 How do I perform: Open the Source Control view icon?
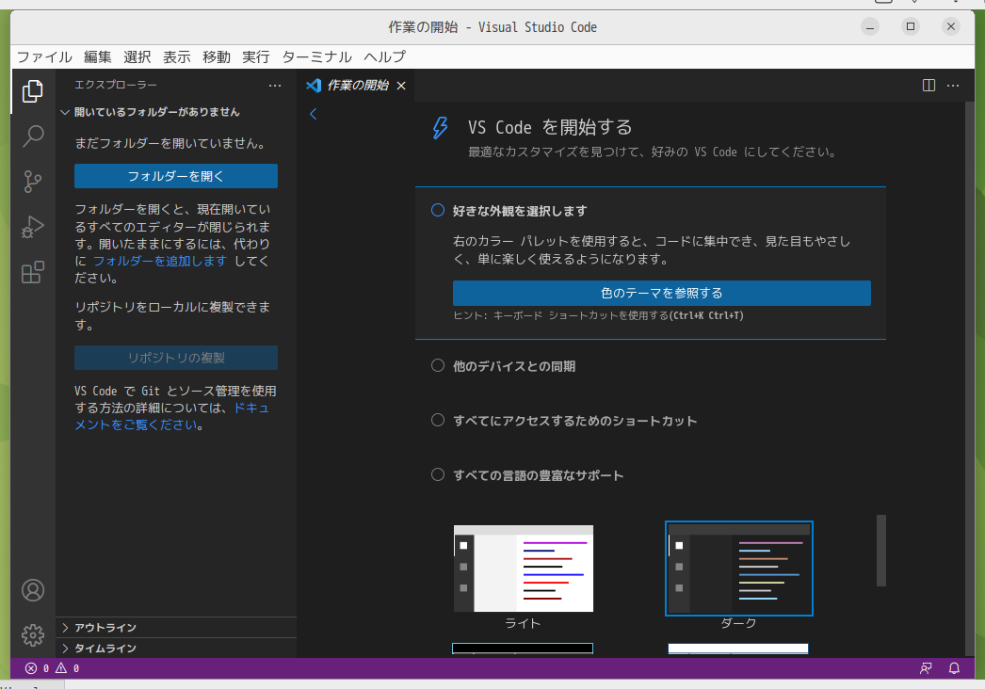(x=33, y=182)
